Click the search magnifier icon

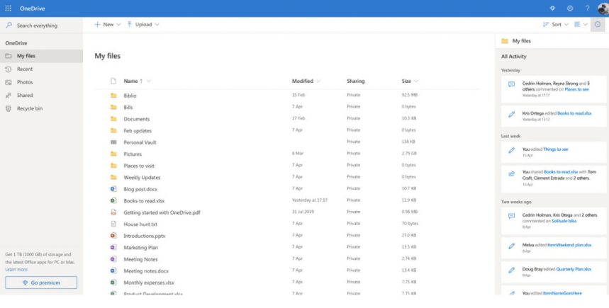pos(9,25)
